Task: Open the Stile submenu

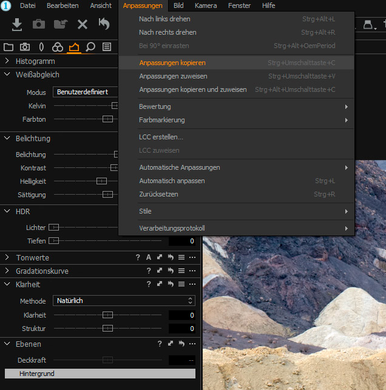Action: 237,211
